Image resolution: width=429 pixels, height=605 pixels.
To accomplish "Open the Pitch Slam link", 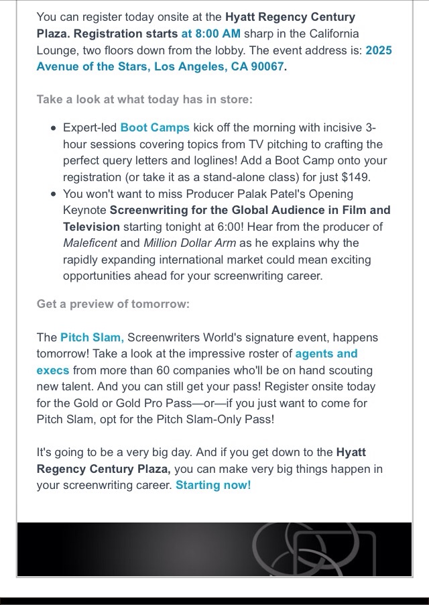I will pos(92,337).
